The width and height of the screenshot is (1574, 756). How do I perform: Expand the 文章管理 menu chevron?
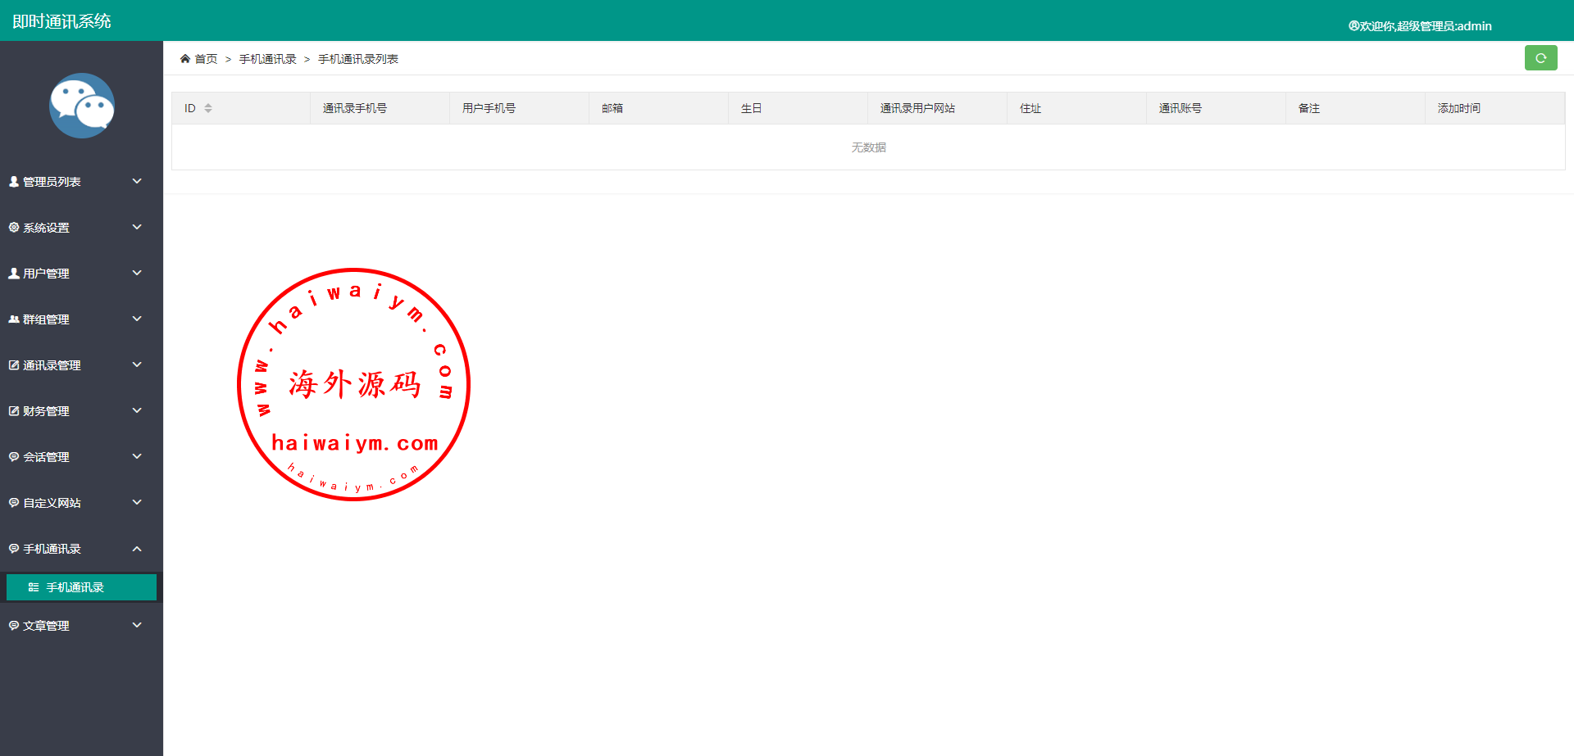click(x=137, y=625)
